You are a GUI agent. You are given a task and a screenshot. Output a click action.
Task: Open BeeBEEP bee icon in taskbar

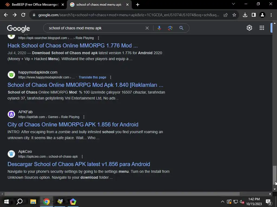[x=60, y=202]
